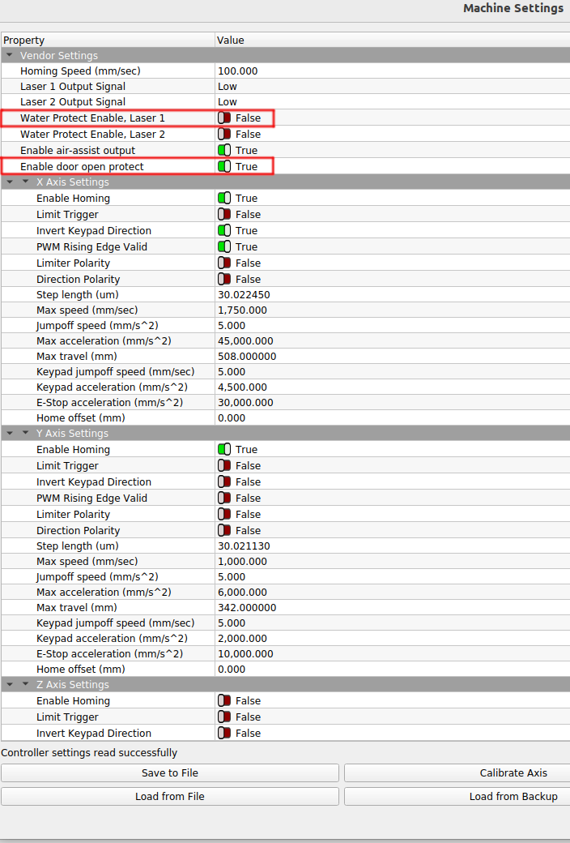570x843 pixels.
Task: Toggle X axis PWM Rising Edge Valid
Action: coord(224,247)
